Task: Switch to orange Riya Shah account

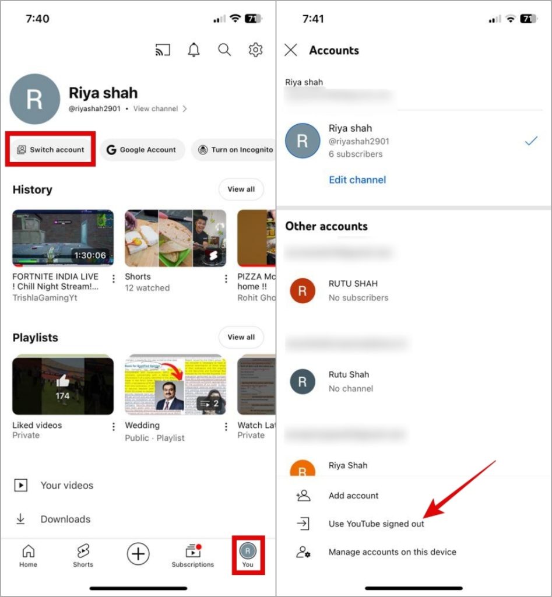Action: pyautogui.click(x=413, y=467)
